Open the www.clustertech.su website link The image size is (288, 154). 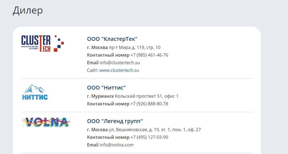pos(119,70)
